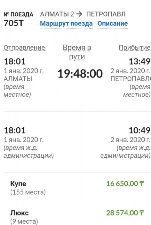Click the 9 места availability text
151x225 pixels.
pyautogui.click(x=24, y=221)
